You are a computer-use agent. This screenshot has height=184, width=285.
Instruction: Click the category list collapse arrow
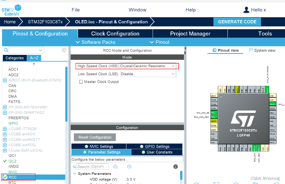tap(34, 64)
